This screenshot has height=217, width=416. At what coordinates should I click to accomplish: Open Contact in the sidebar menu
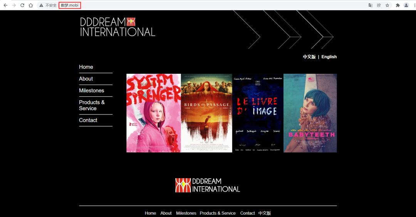point(88,120)
